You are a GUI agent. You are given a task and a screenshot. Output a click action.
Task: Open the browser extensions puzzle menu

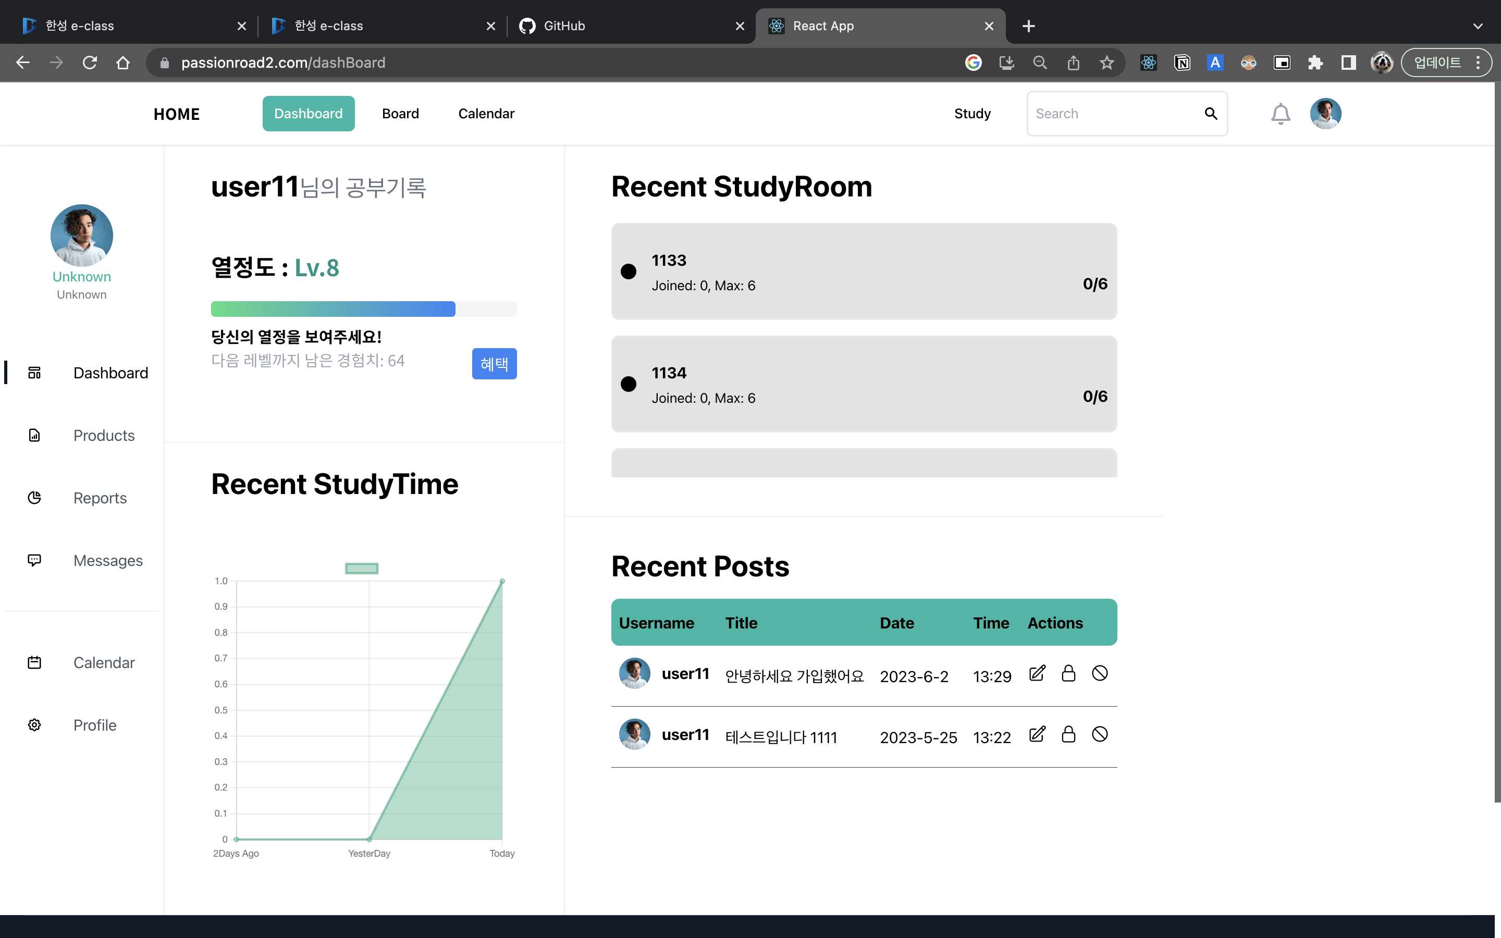1315,62
